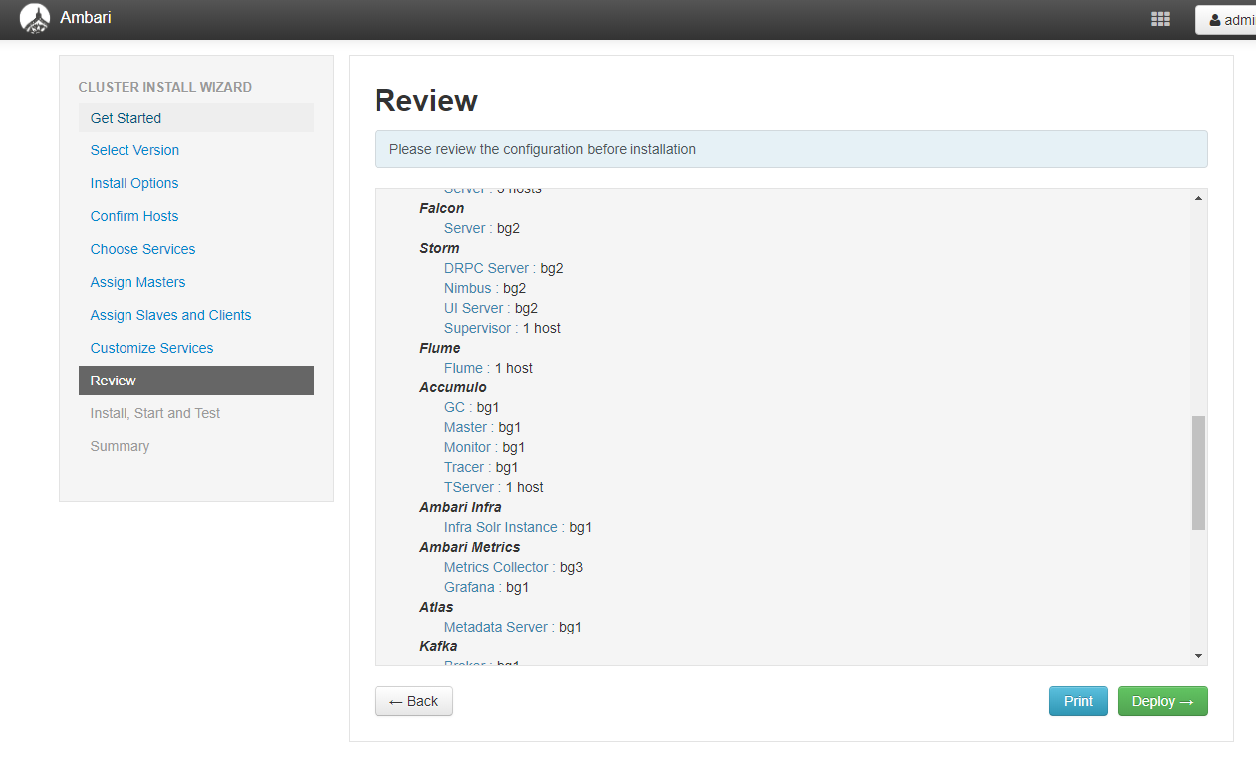Click 'Metrics Collector : bg3' row
Screen dimensions: 1256x761
514,567
